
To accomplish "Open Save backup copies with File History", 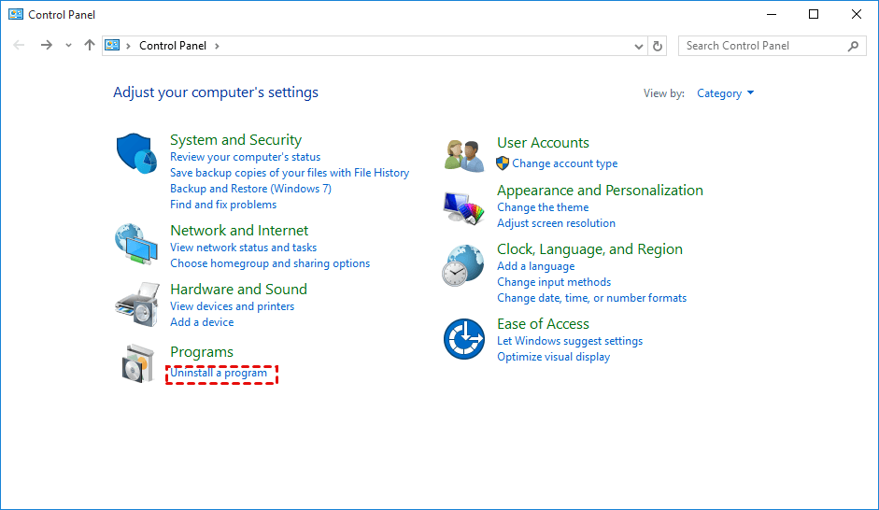I will click(290, 173).
